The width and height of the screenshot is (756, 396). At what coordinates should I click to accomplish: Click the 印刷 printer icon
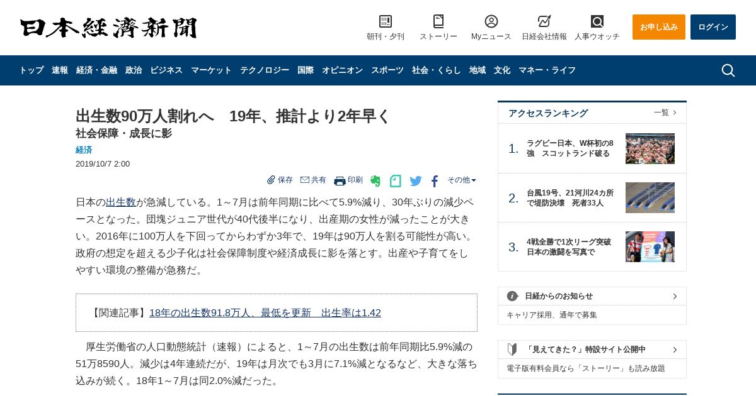pos(340,180)
